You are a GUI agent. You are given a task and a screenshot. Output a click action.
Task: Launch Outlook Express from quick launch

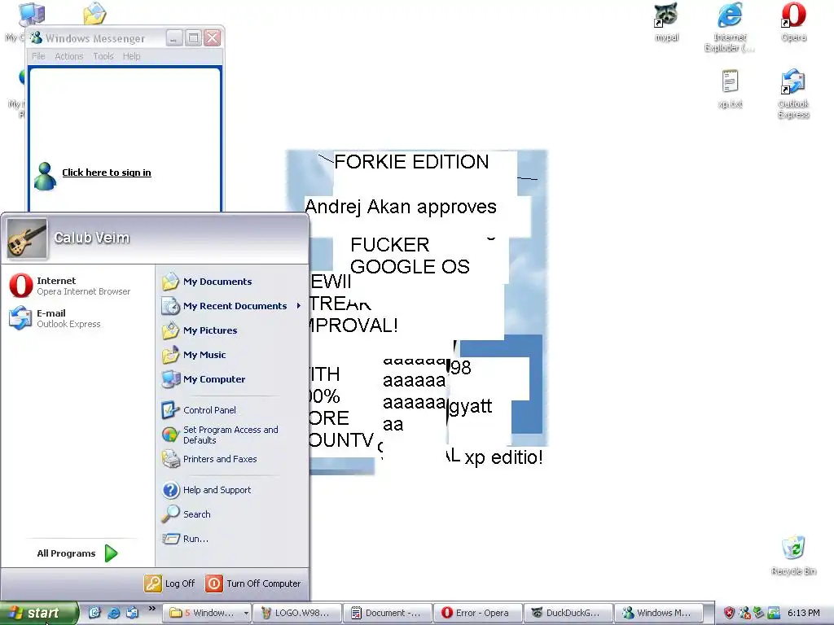point(133,613)
